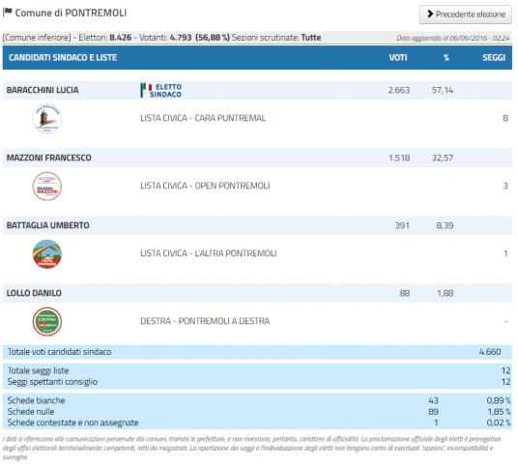
Task: Click the flag icon beside Comune di PONTREMOLI
Action: pyautogui.click(x=8, y=13)
